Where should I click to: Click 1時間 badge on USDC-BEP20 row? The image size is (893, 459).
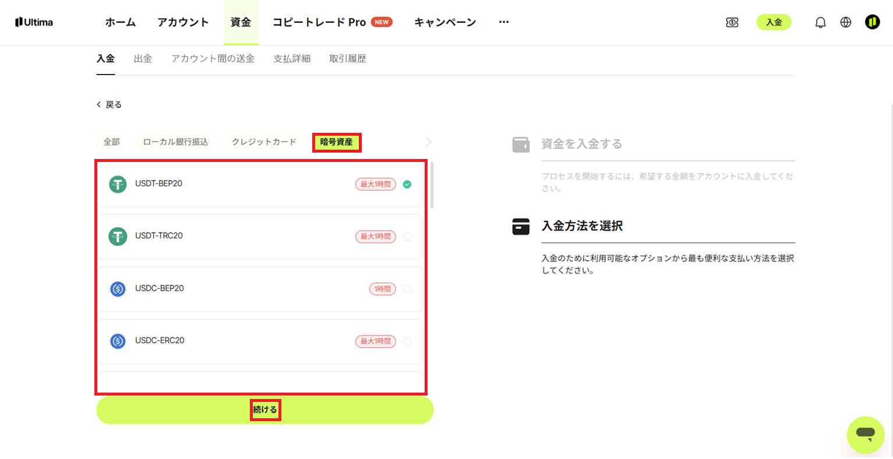click(383, 289)
